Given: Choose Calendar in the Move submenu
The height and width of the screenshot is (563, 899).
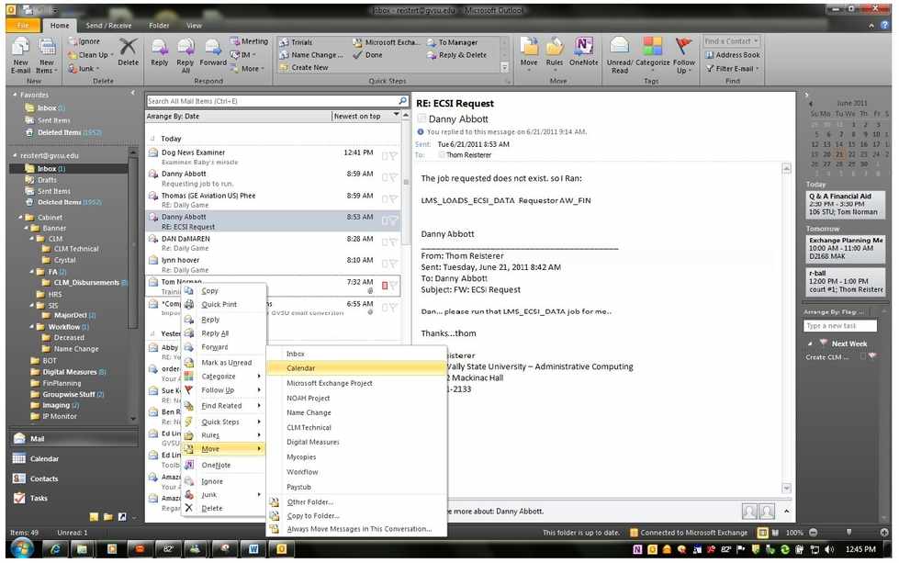Looking at the screenshot, I should tap(301, 368).
